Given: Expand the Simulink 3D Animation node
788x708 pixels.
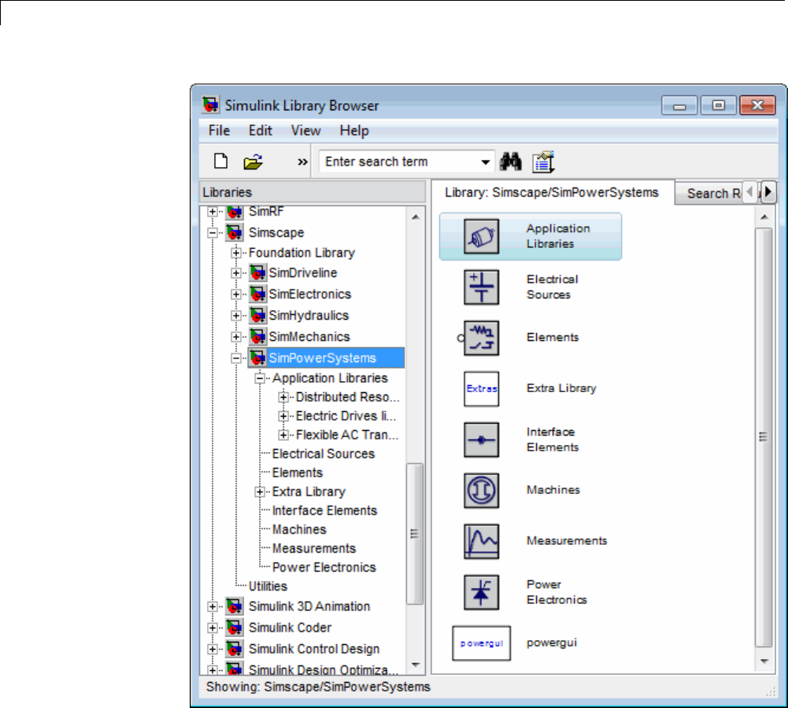Looking at the screenshot, I should (x=213, y=607).
